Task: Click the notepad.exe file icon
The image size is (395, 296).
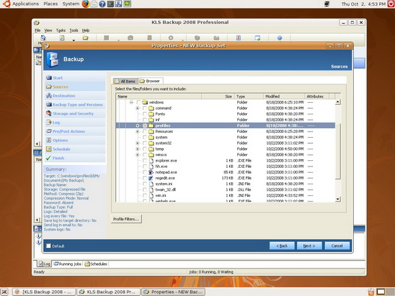Action: (151, 172)
